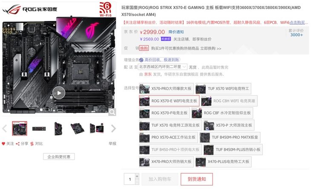The width and height of the screenshot is (311, 189).
Task: Show next product thumbnails with right arrow
Action: click(x=113, y=129)
